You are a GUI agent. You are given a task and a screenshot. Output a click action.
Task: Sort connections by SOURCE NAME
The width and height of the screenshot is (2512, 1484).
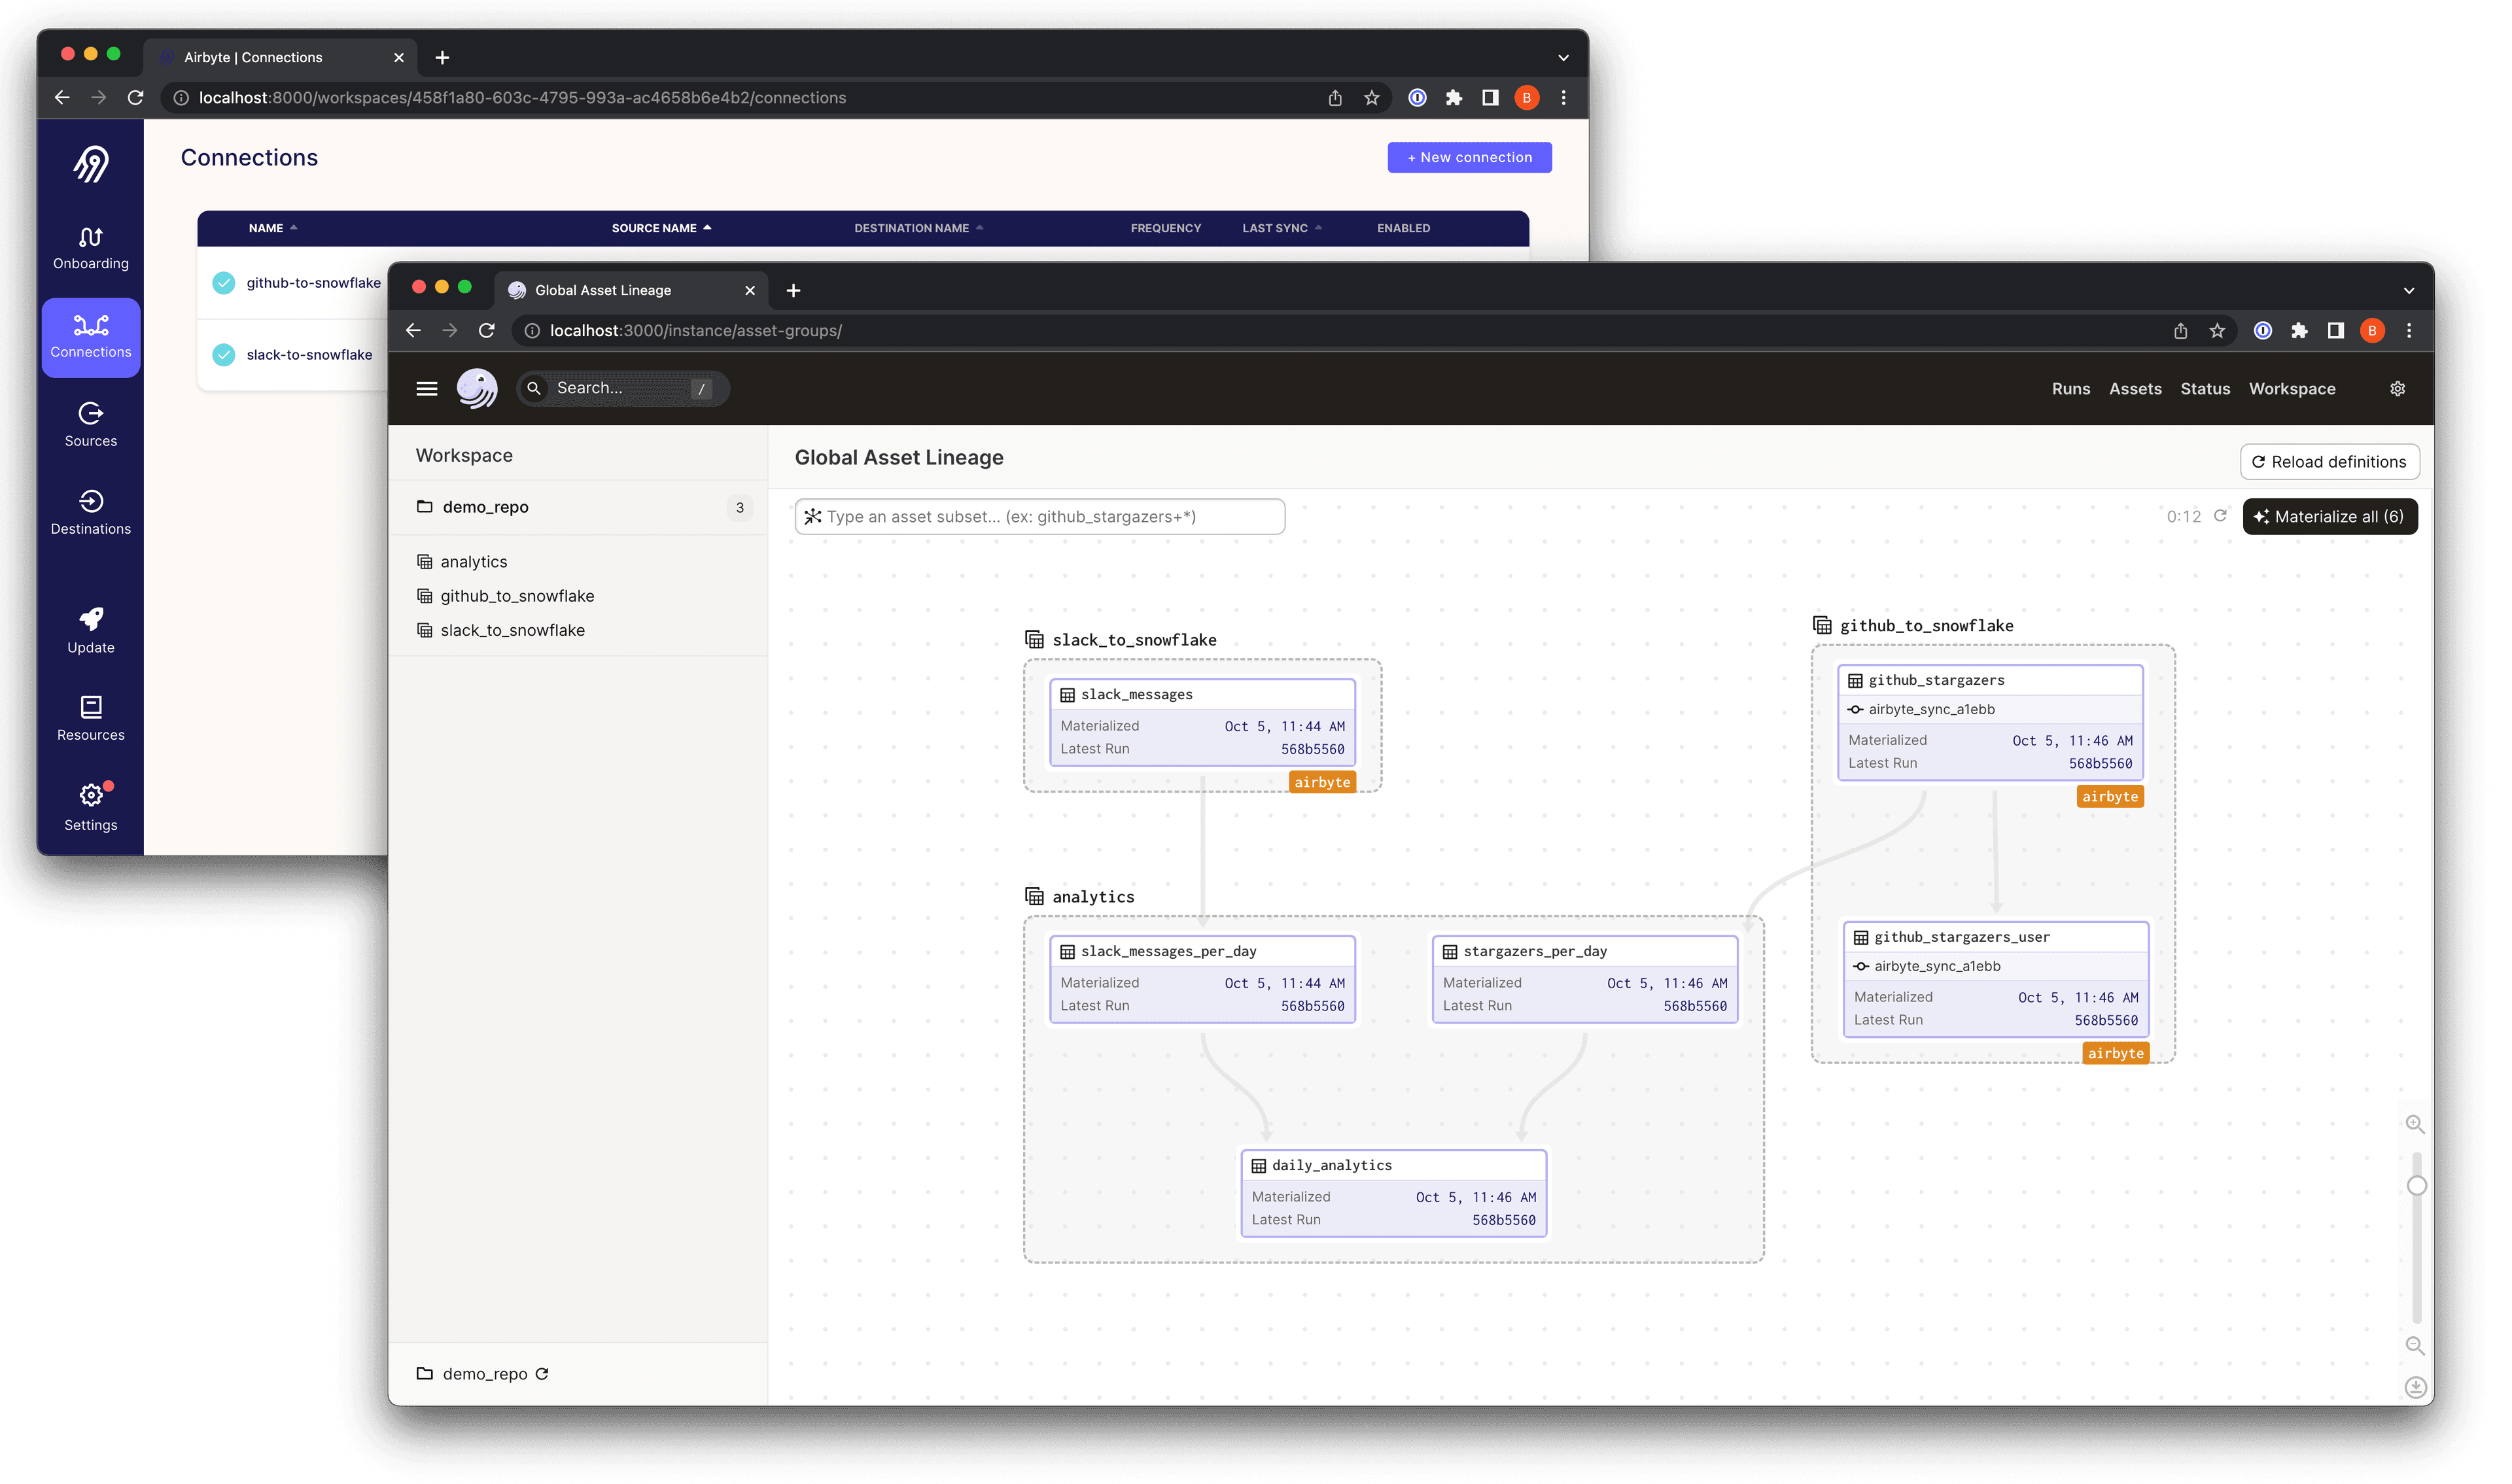pyautogui.click(x=661, y=227)
